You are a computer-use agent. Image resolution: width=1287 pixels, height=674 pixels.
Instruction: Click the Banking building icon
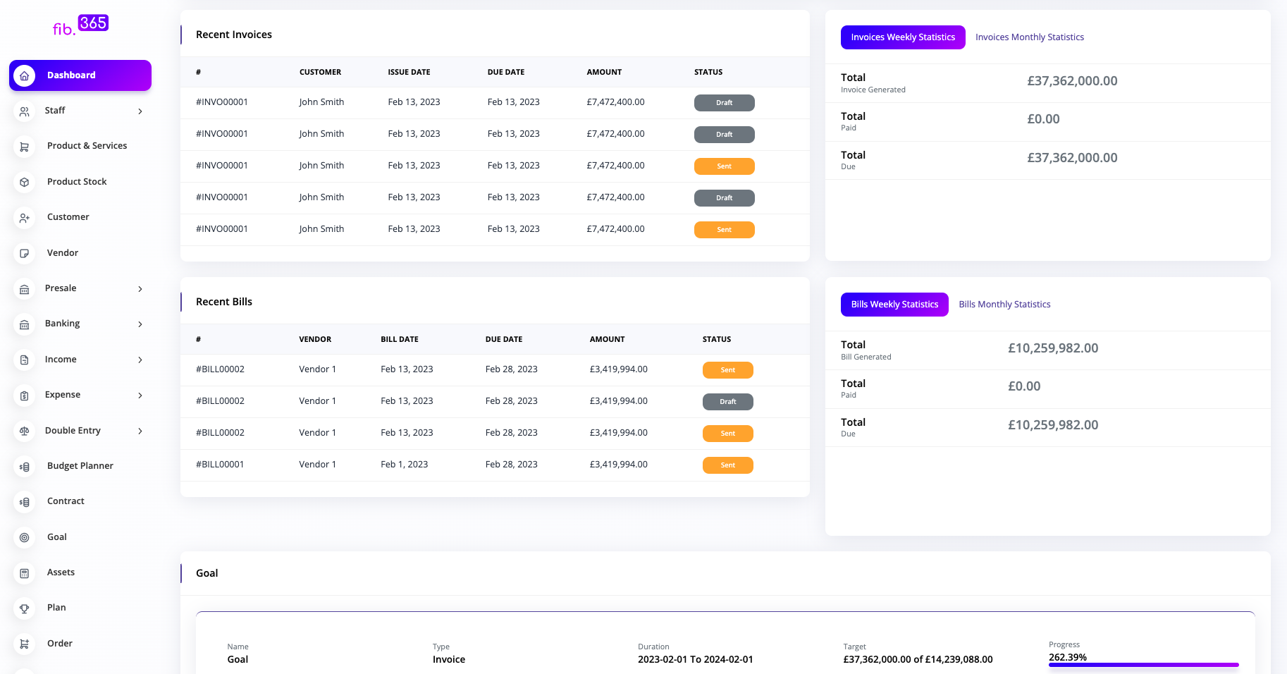click(x=25, y=324)
